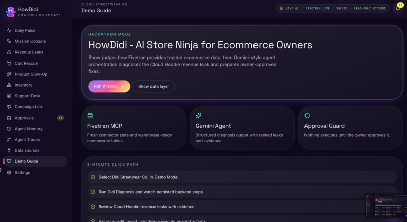The width and height of the screenshot is (407, 222).
Task: Open the Daily Pulse page
Action: pyautogui.click(x=35, y=30)
